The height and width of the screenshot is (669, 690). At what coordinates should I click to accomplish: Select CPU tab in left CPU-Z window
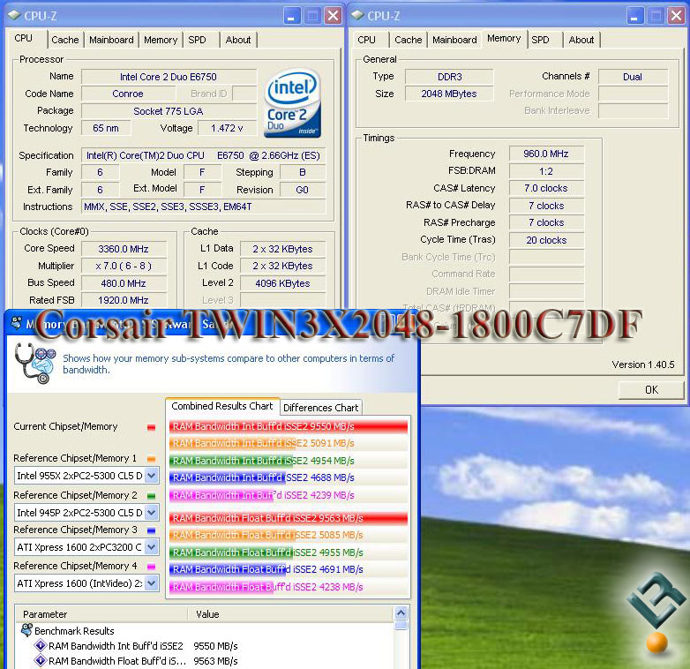click(x=24, y=38)
